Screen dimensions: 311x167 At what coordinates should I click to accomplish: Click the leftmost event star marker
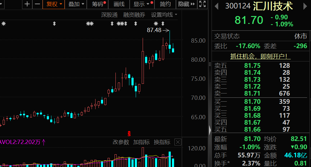pos(4,24)
